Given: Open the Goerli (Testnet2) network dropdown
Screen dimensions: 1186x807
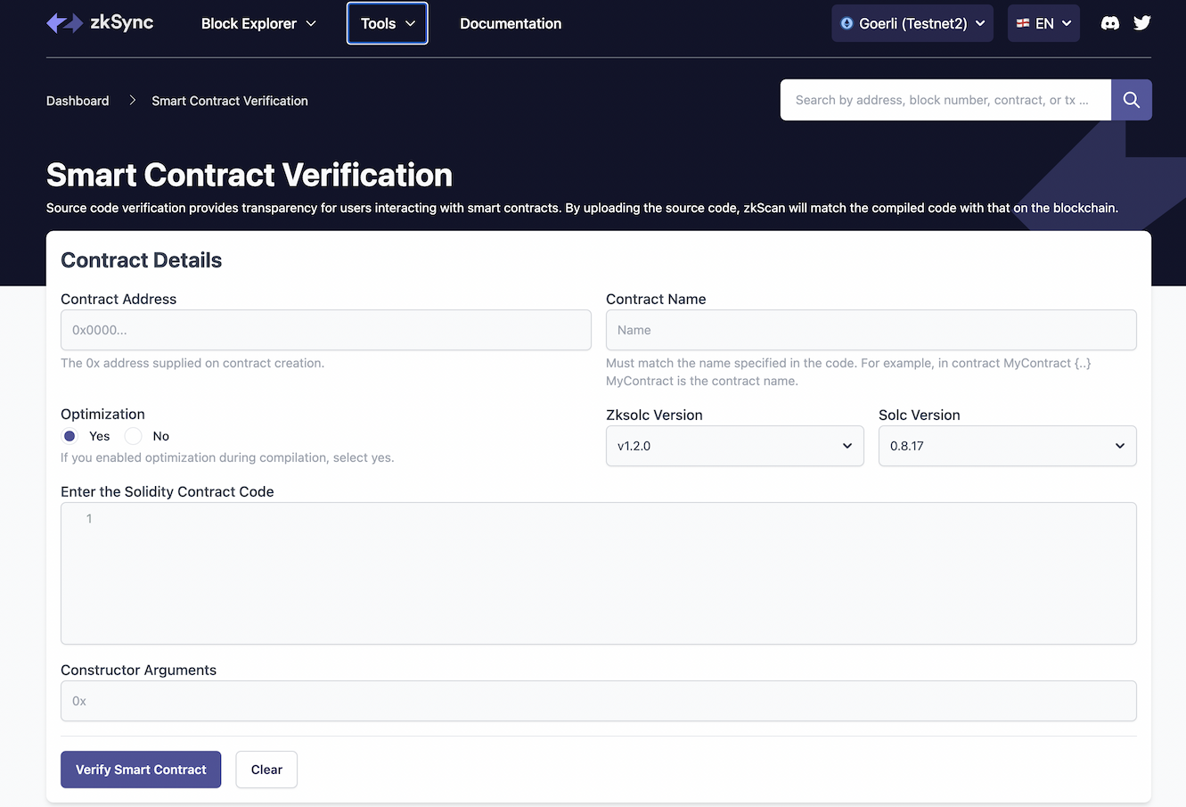Looking at the screenshot, I should click(x=912, y=23).
